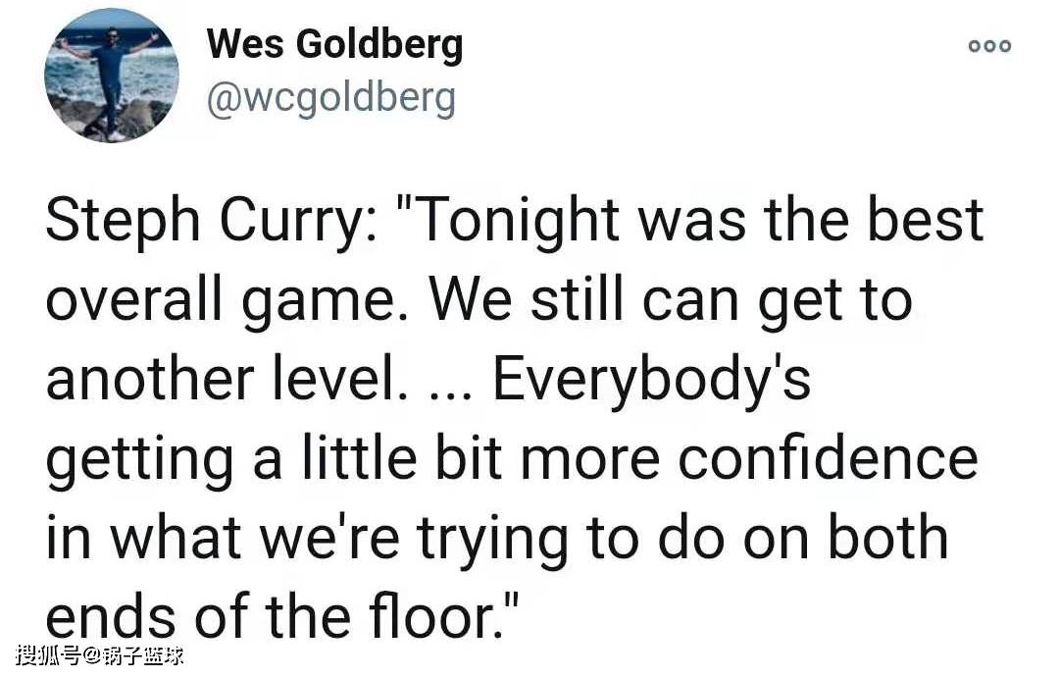The height and width of the screenshot is (678, 1059).
Task: Click the phrase "in what we're trying"
Action: pos(307,538)
